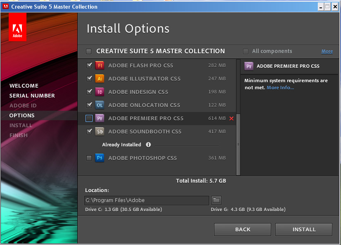The width and height of the screenshot is (341, 245).
Task: Uncheck Adobe Soundbooth CS5 checkbox
Action: tap(89, 131)
